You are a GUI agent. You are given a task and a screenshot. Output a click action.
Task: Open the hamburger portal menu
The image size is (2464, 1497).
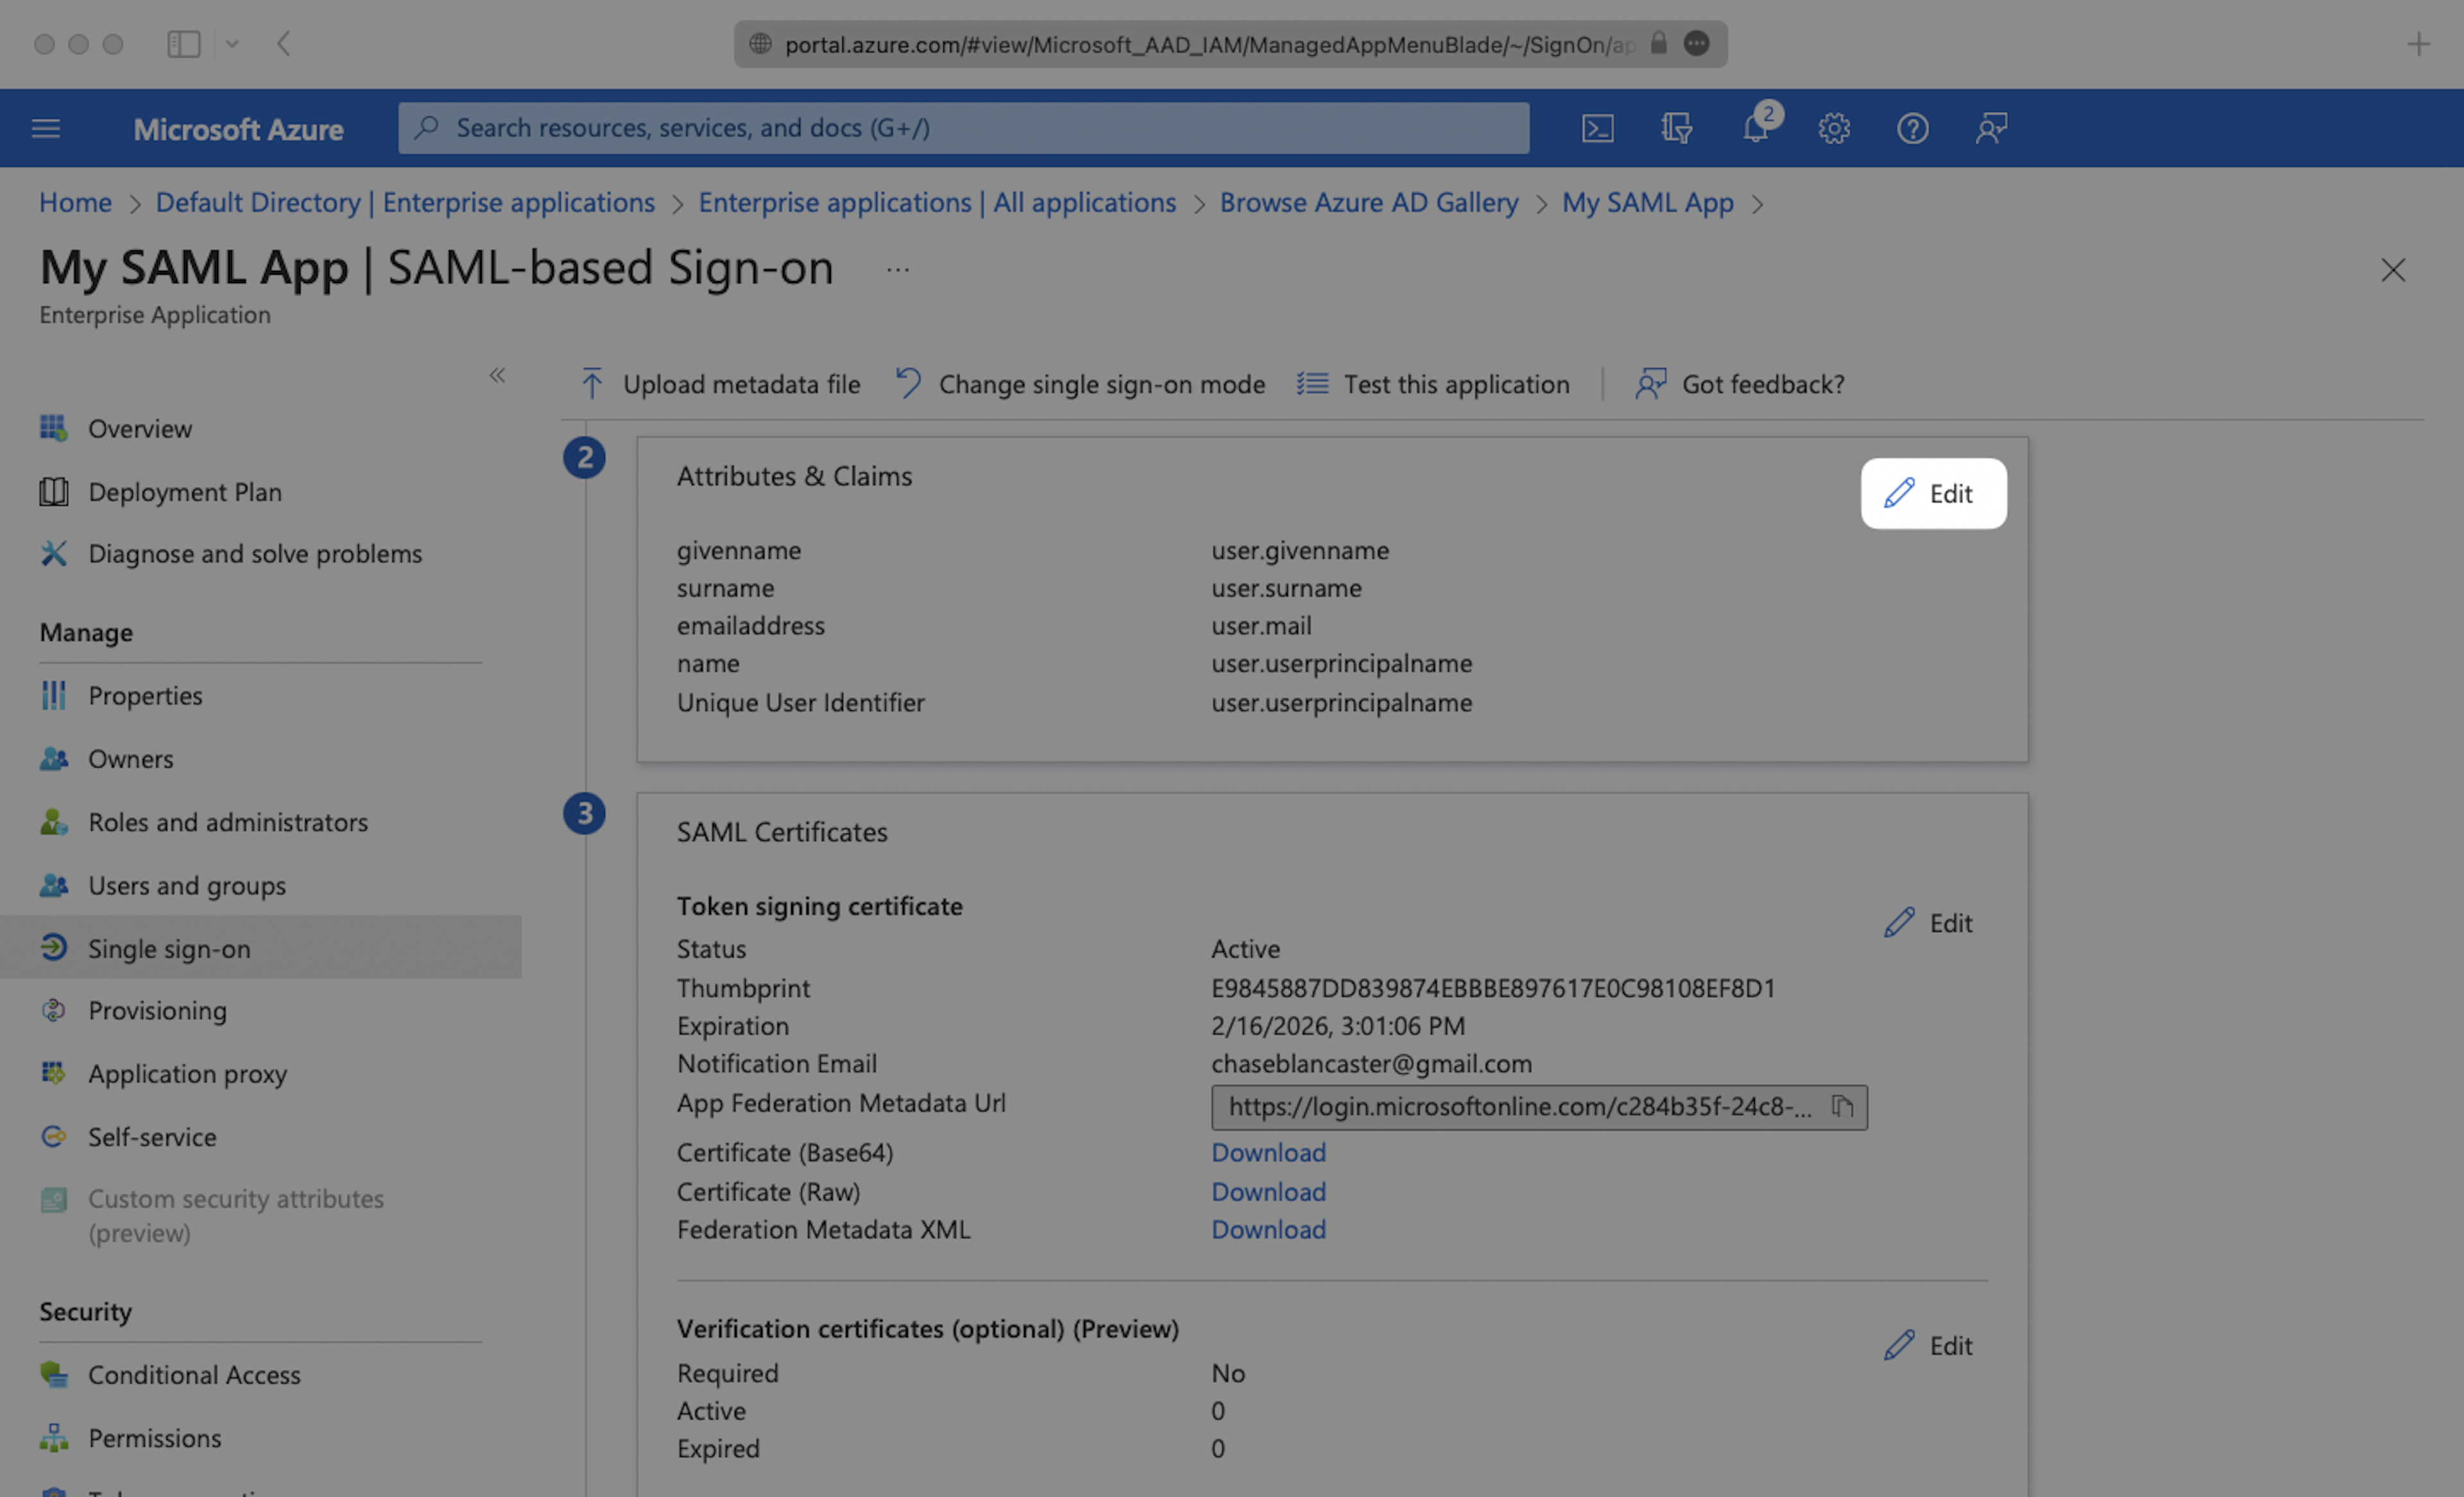click(x=46, y=128)
